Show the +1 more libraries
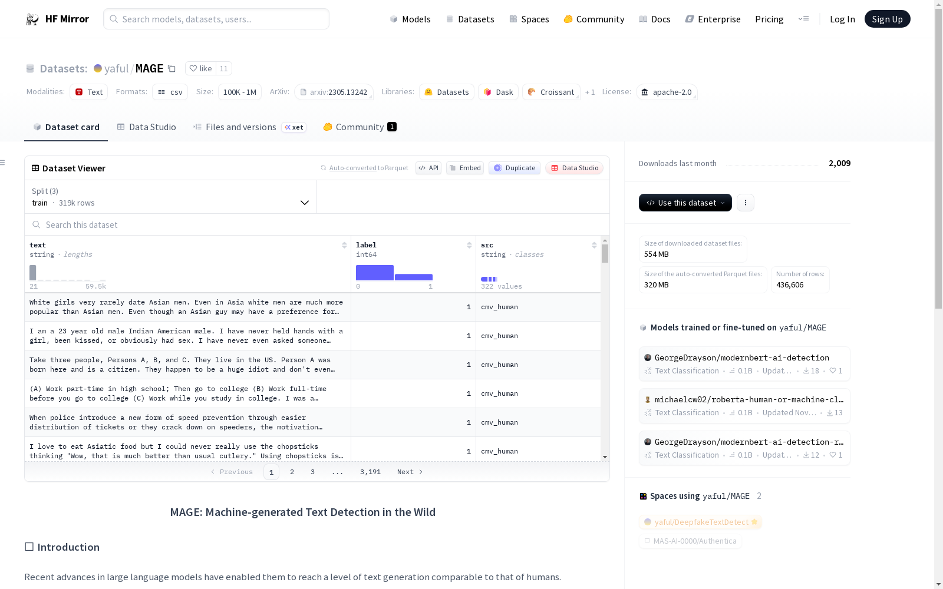The image size is (943, 589). click(590, 92)
